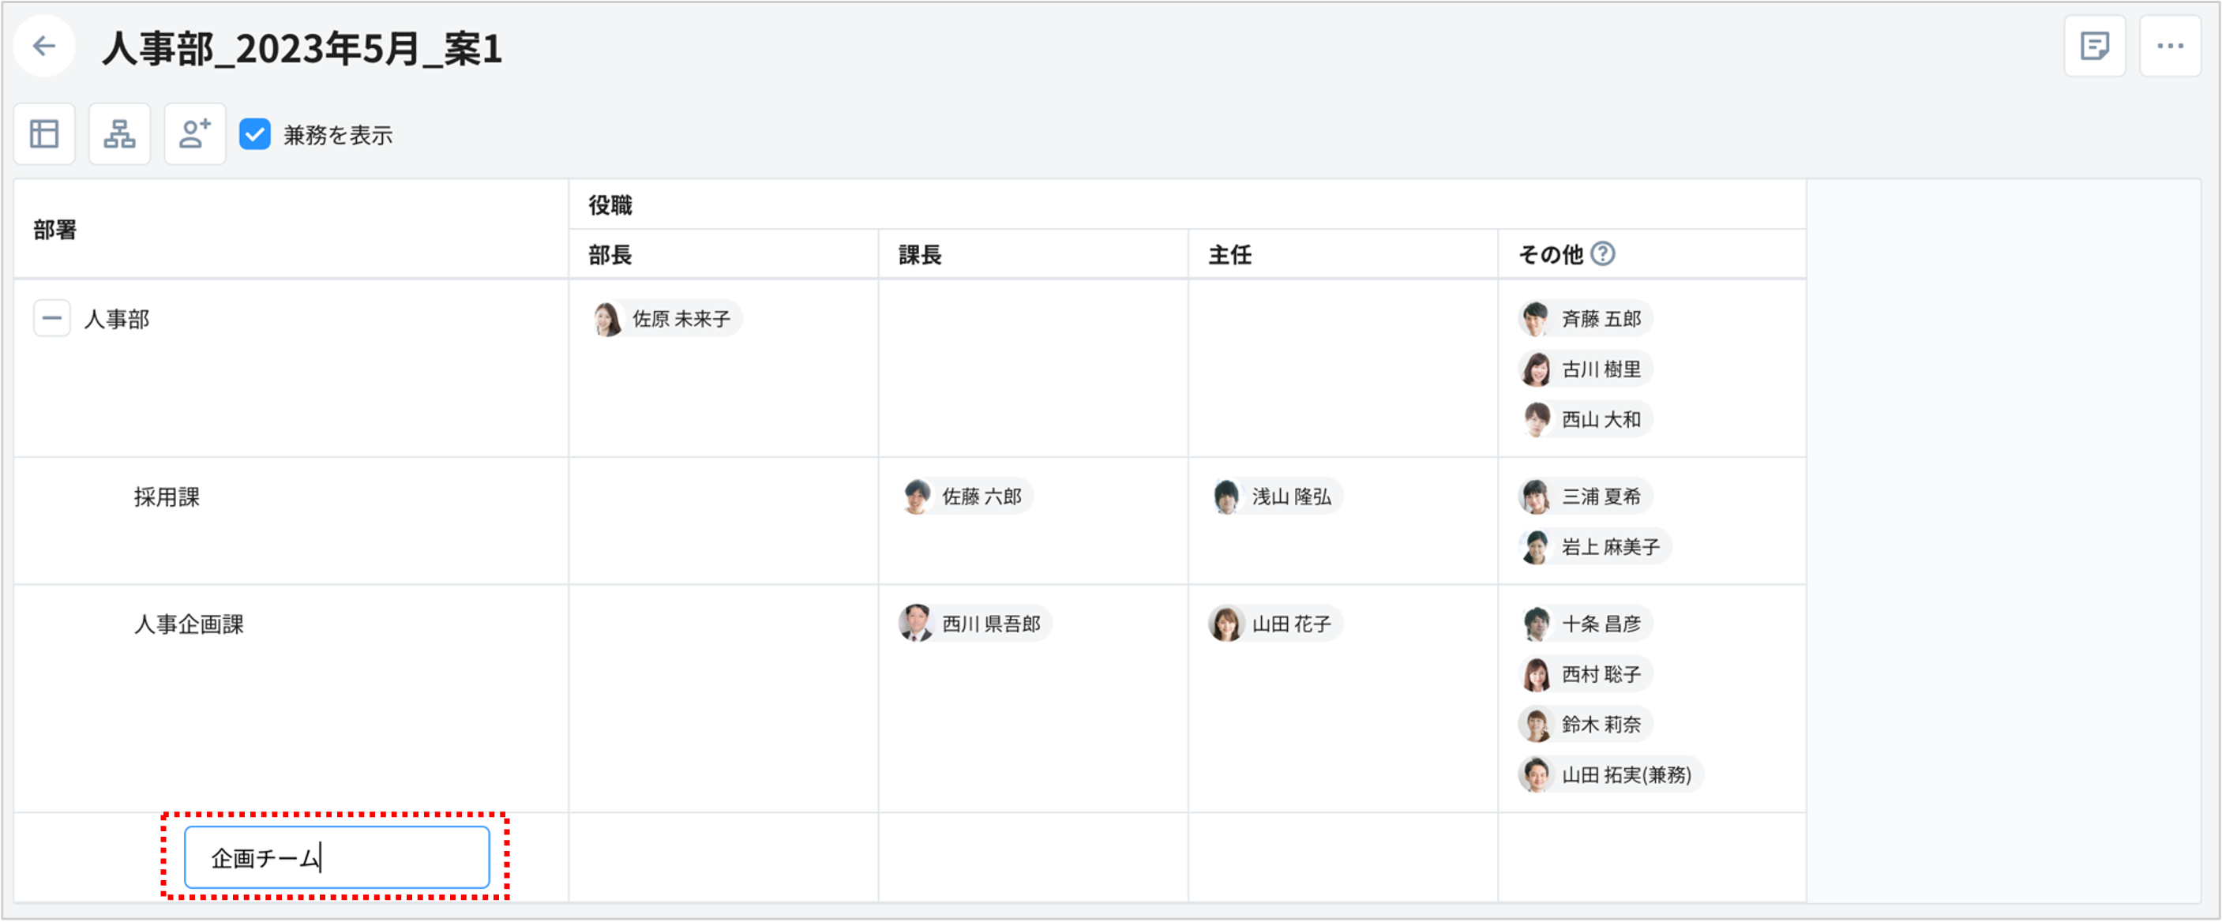The width and height of the screenshot is (2222, 922).
Task: Click the 企画チーム name input field
Action: click(336, 857)
